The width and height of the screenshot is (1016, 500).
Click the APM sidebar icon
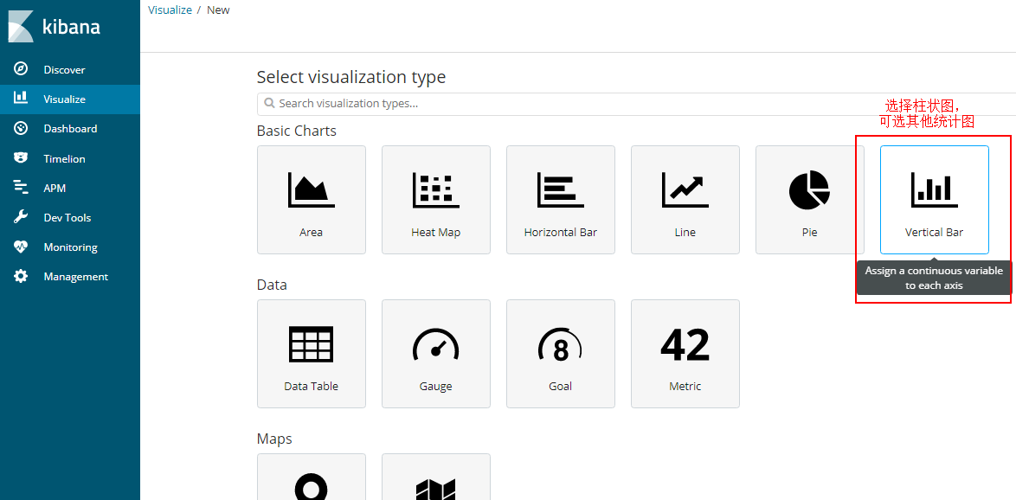tap(21, 188)
